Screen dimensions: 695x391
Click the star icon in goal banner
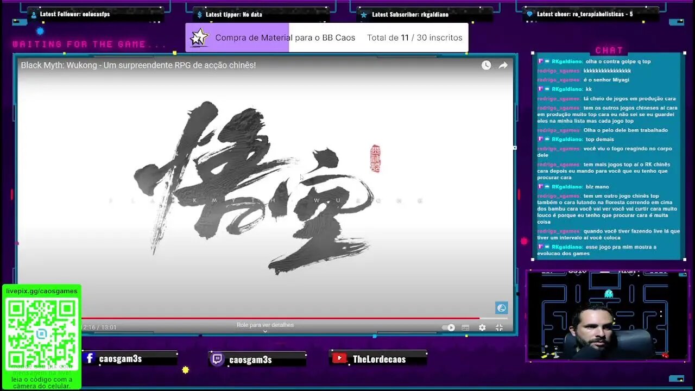(x=199, y=37)
